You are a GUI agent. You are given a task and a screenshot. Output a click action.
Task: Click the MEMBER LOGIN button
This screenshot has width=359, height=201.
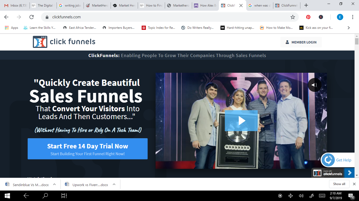(301, 42)
